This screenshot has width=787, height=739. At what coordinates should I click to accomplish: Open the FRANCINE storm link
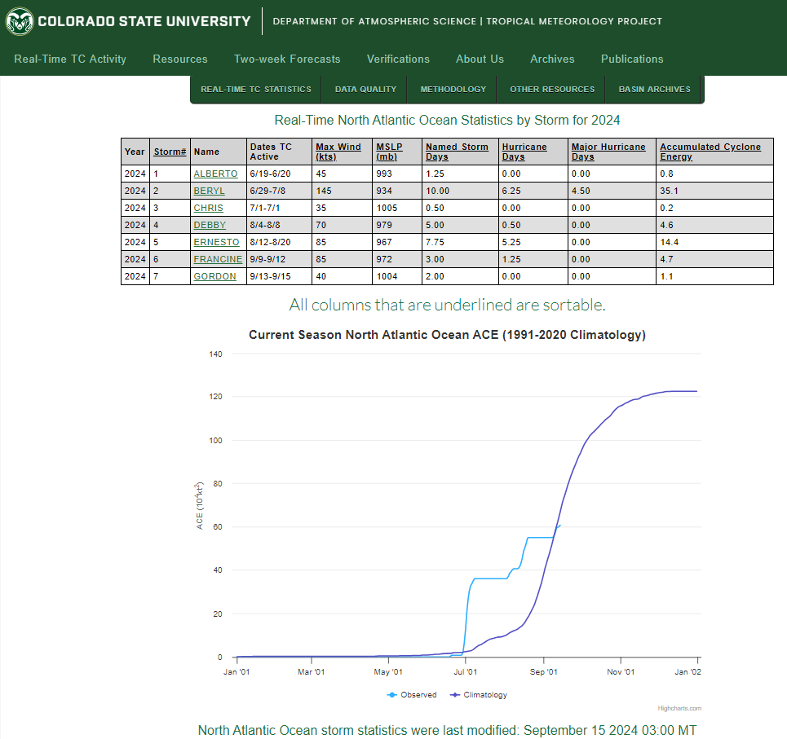pos(218,259)
